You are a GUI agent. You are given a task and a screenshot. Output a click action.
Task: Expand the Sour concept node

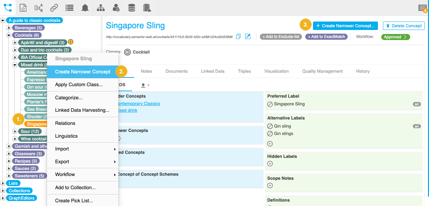(x=15, y=131)
